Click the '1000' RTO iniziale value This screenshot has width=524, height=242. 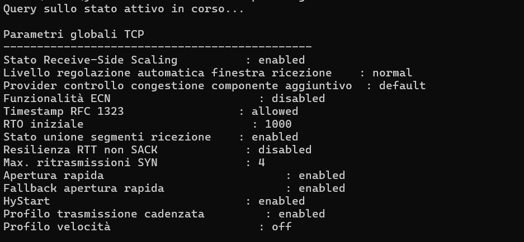[x=278, y=124]
